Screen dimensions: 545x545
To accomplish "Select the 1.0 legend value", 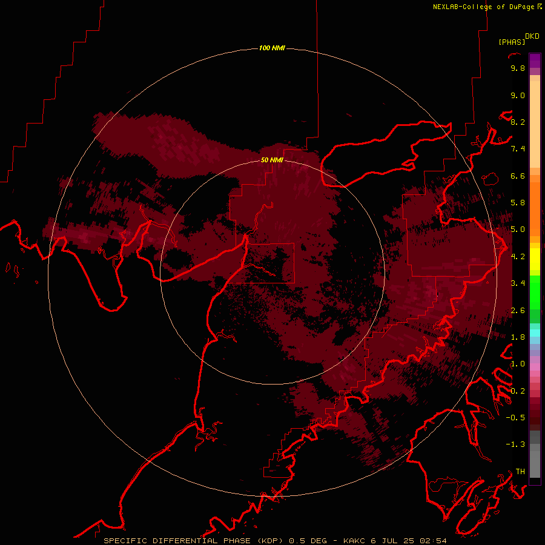I will pyautogui.click(x=518, y=364).
